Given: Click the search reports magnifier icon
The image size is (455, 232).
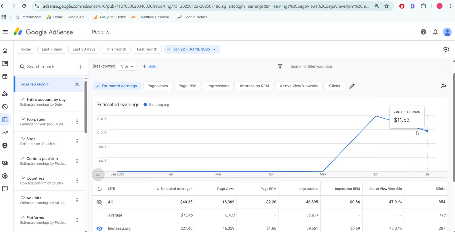Looking at the screenshot, I should point(22,67).
